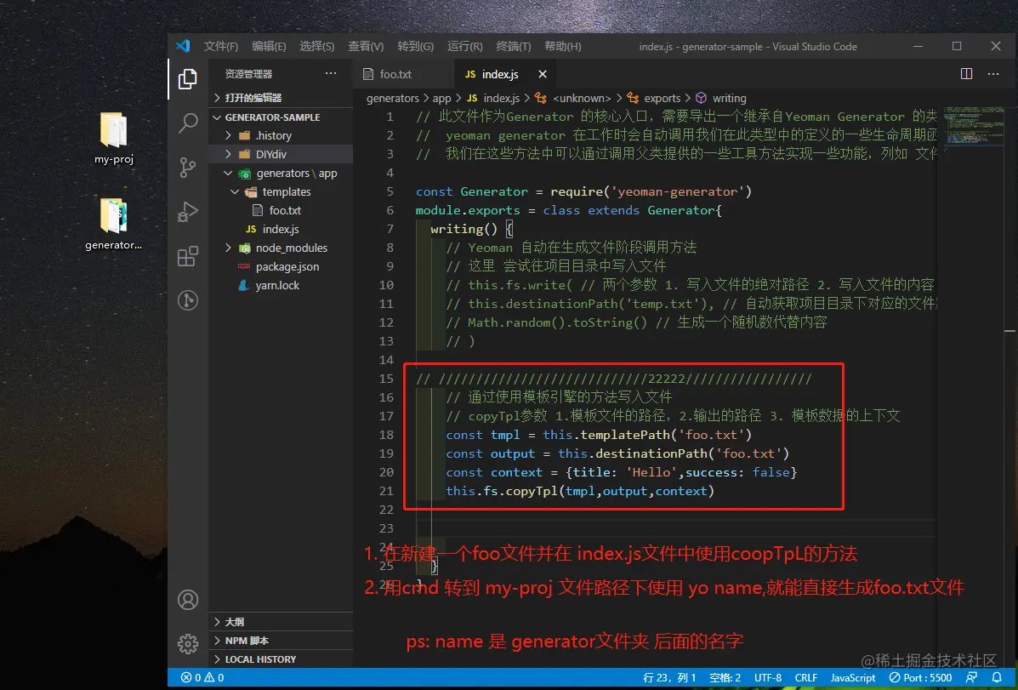Change the UTF-8 encoding setting
The height and width of the screenshot is (690, 1018).
[767, 677]
